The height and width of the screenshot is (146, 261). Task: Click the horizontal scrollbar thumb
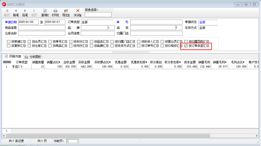tap(108, 136)
